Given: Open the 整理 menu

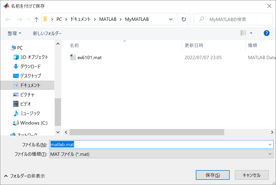Looking at the screenshot, I should point(14,33).
